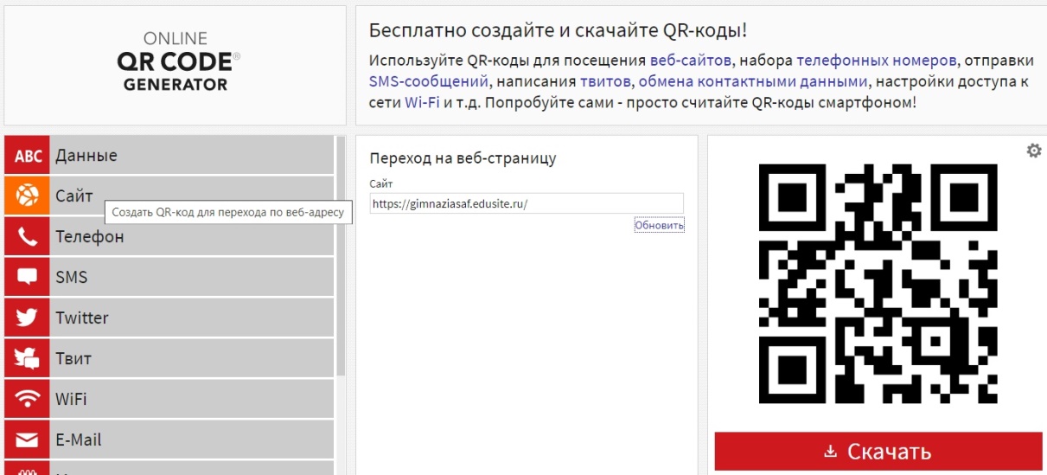The width and height of the screenshot is (1047, 475).
Task: Open the SMS-сообщений link
Action: tap(429, 81)
